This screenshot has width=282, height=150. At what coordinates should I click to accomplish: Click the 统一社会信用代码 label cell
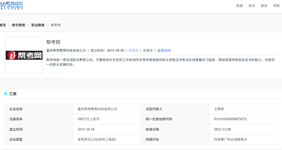point(175,119)
